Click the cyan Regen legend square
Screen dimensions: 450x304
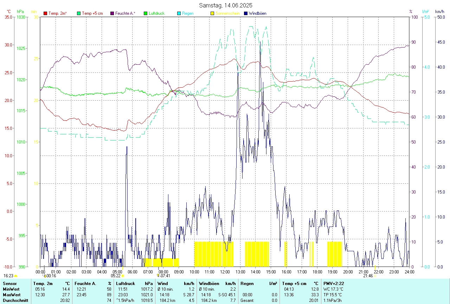point(179,13)
